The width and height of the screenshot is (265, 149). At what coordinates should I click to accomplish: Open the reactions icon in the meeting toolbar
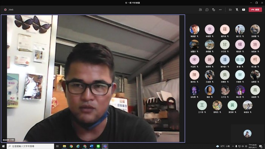[x=214, y=9]
